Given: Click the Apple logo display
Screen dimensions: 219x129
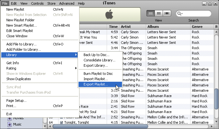Looking at the screenshot, I should (x=109, y=14).
